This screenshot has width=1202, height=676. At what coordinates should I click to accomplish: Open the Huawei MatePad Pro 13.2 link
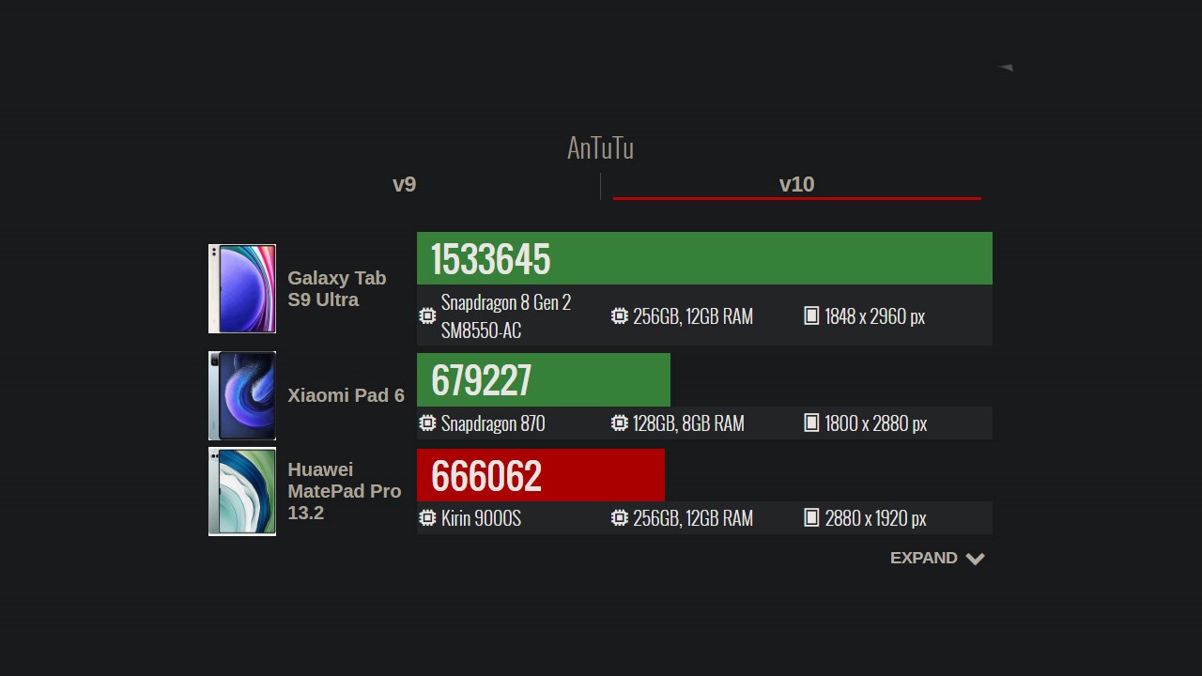344,491
